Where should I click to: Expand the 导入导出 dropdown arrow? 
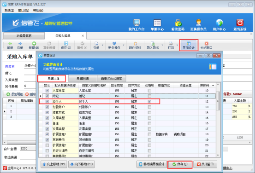[162, 45]
